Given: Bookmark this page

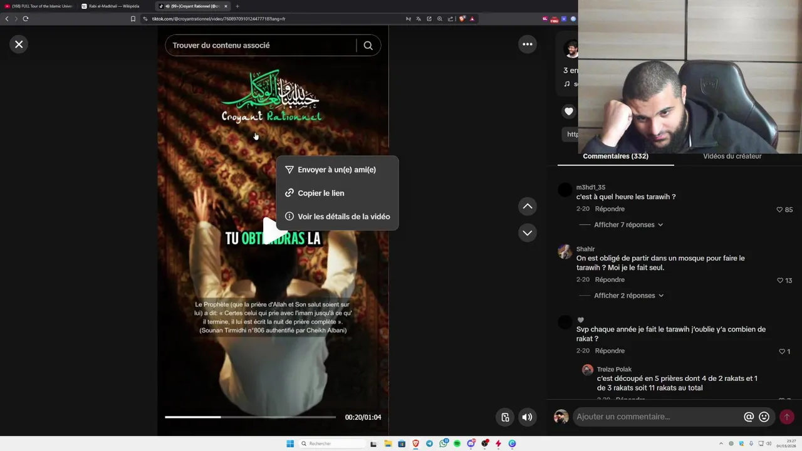Looking at the screenshot, I should (x=133, y=19).
